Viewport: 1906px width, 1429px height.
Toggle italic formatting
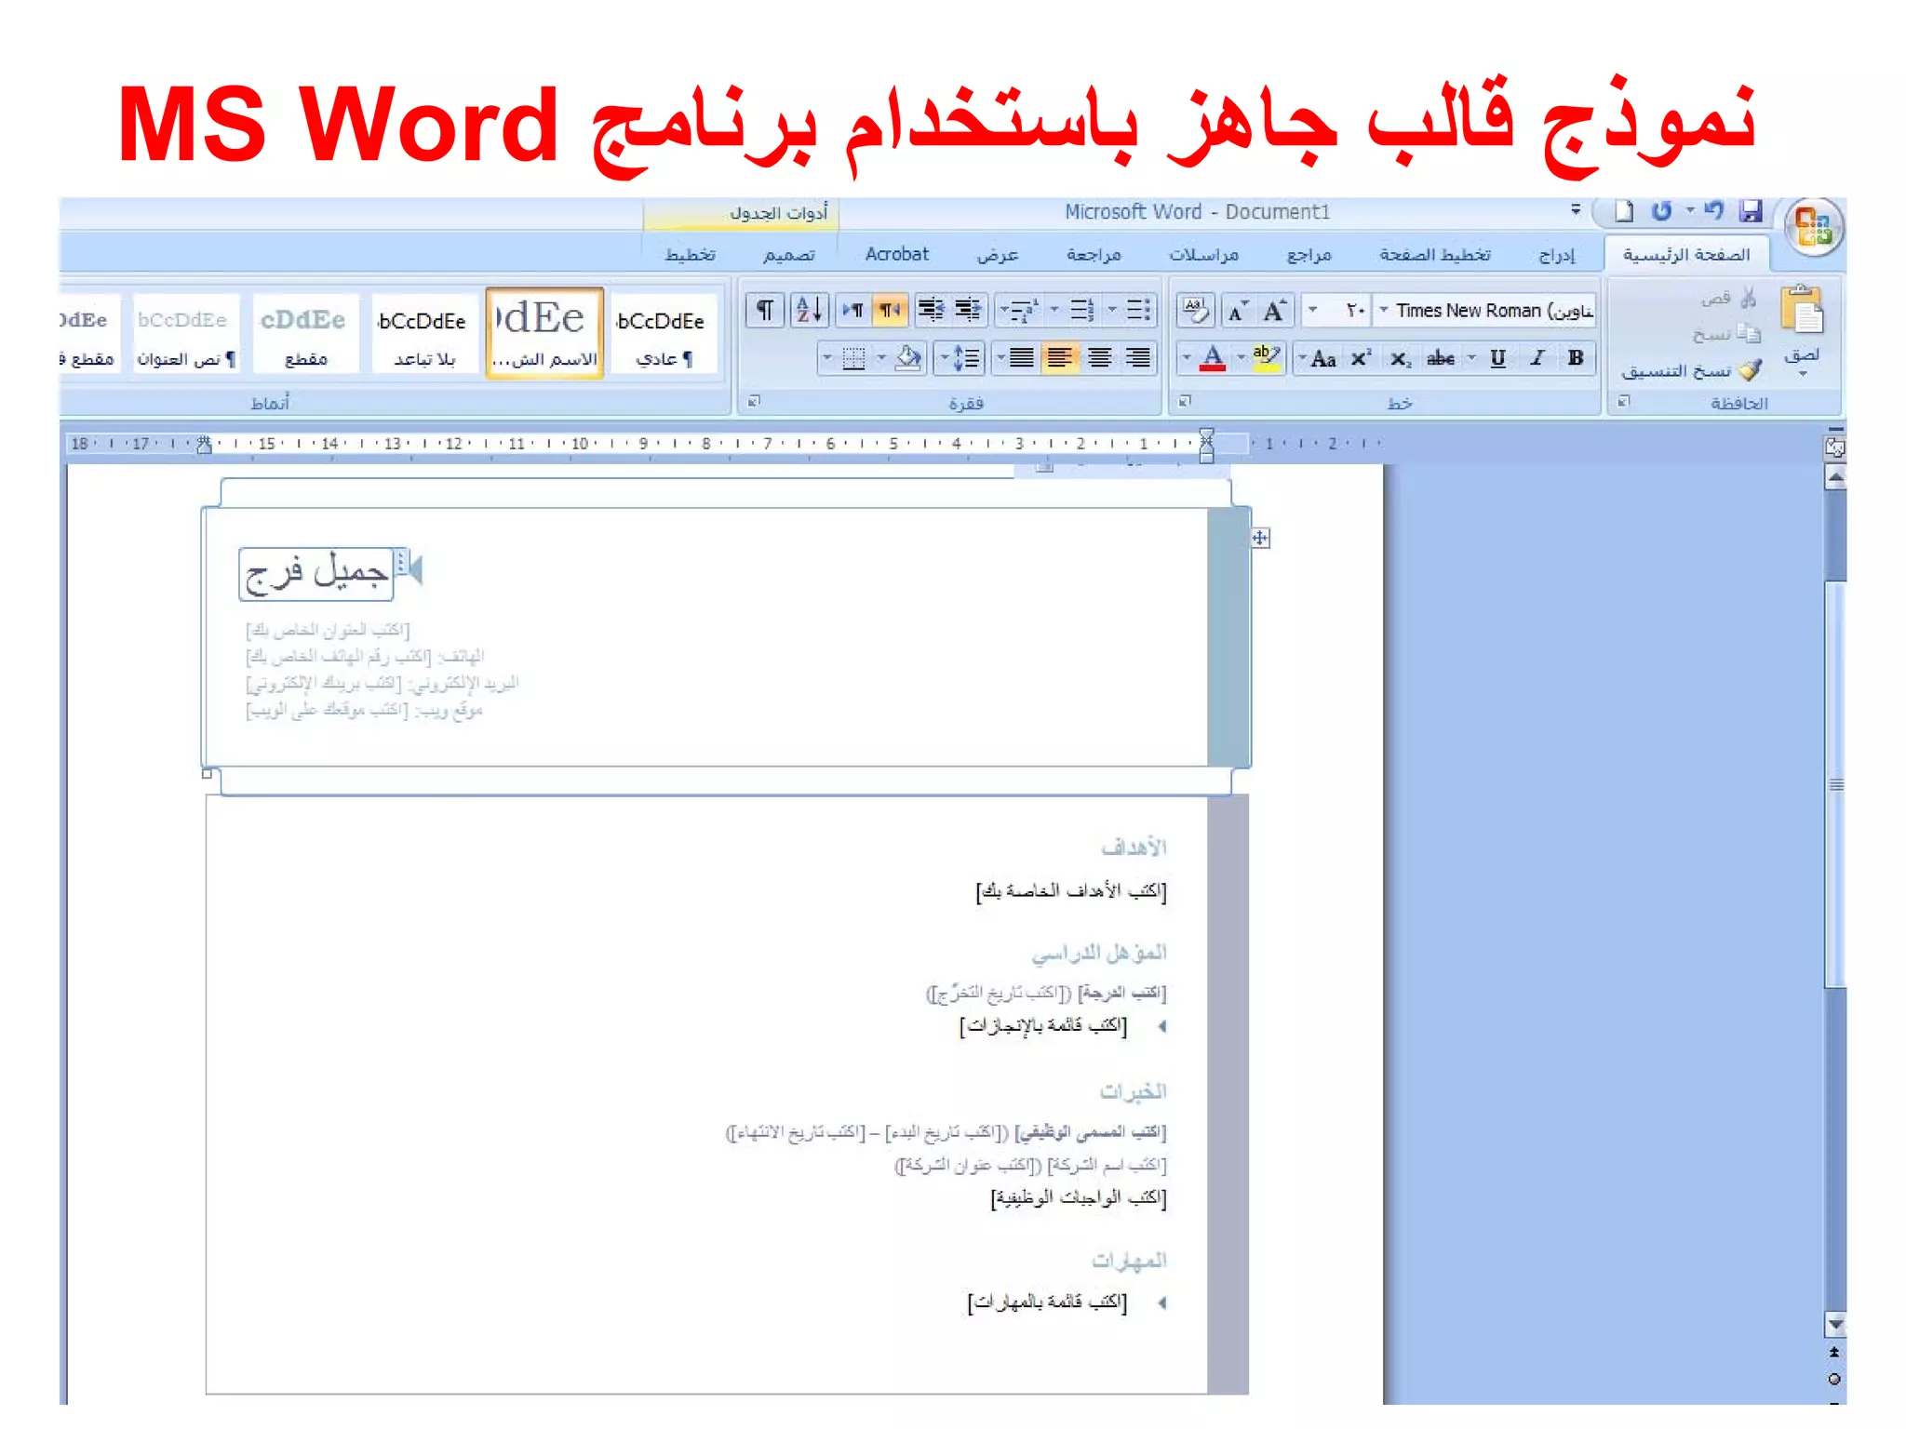point(1537,358)
